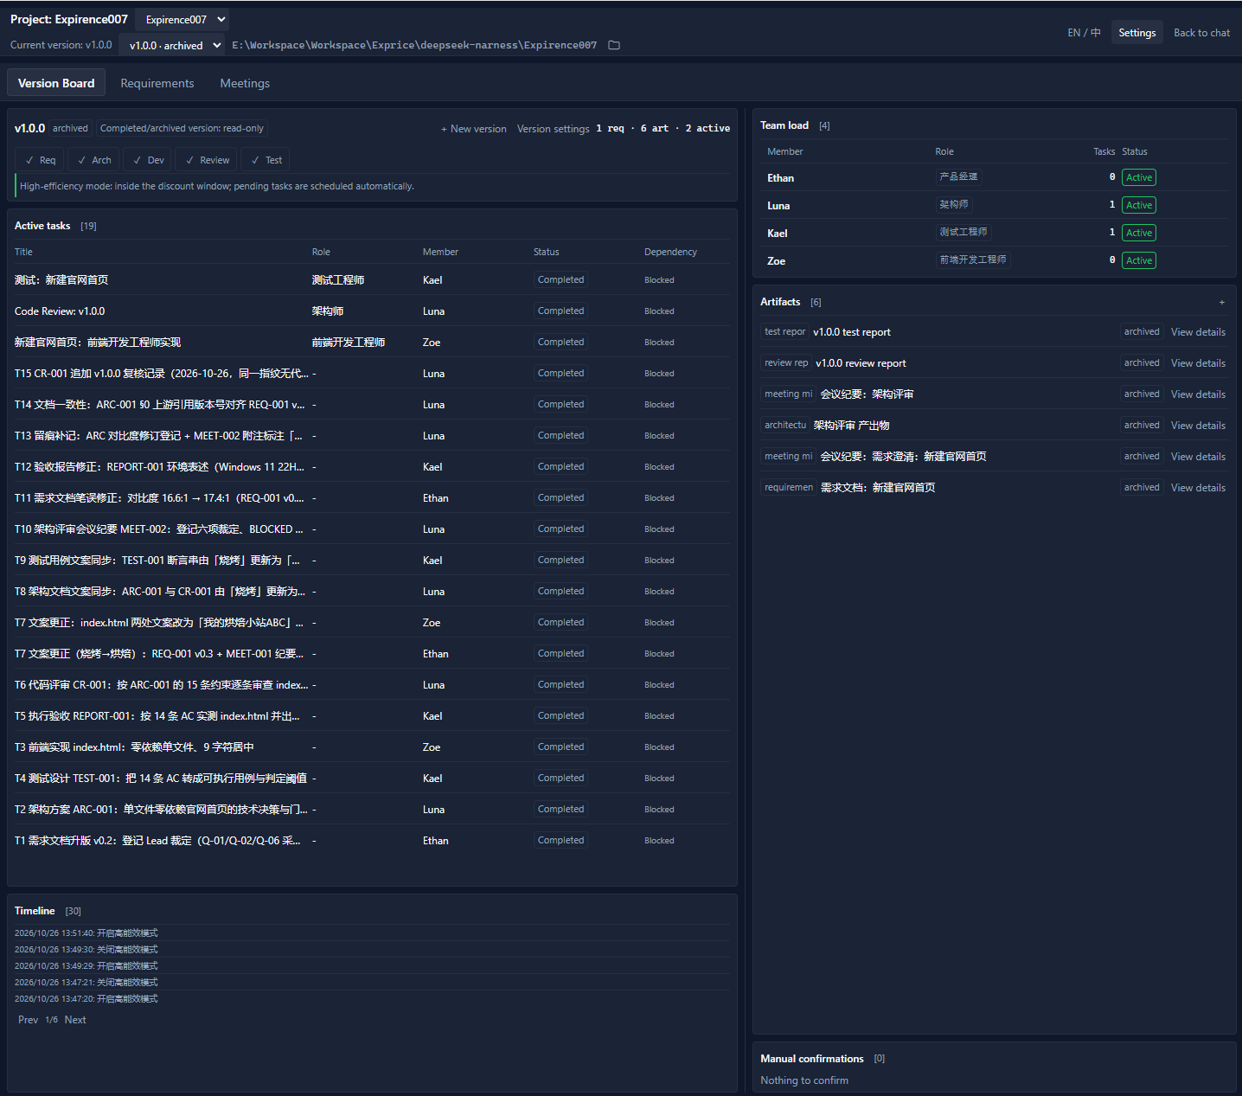This screenshot has height=1096, width=1242.
Task: View details of 需求文档：新建官网首页
Action: pyautogui.click(x=1198, y=488)
